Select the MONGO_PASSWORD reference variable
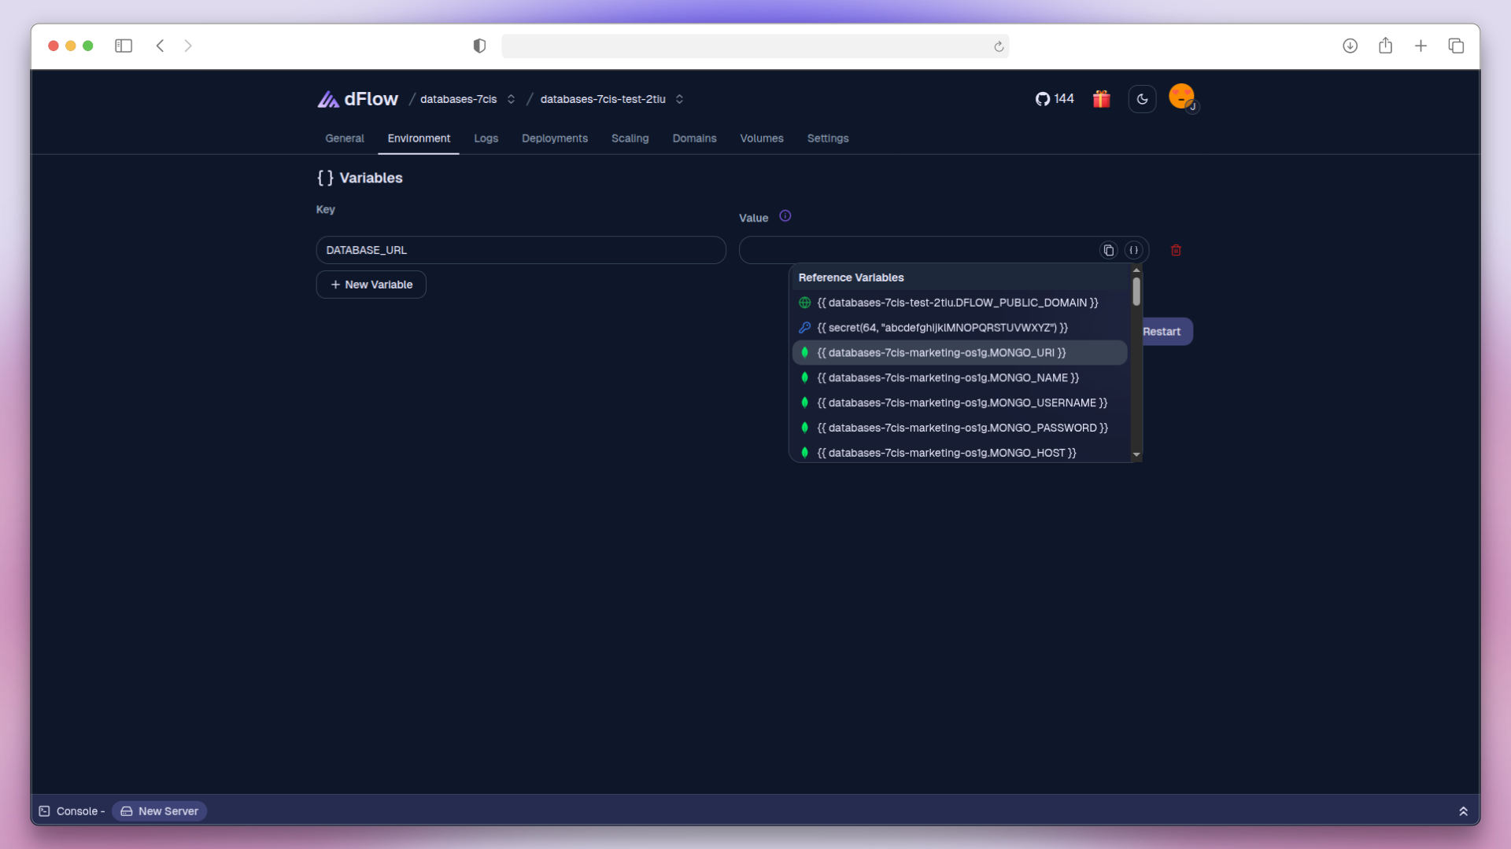The width and height of the screenshot is (1511, 849). [x=961, y=428]
